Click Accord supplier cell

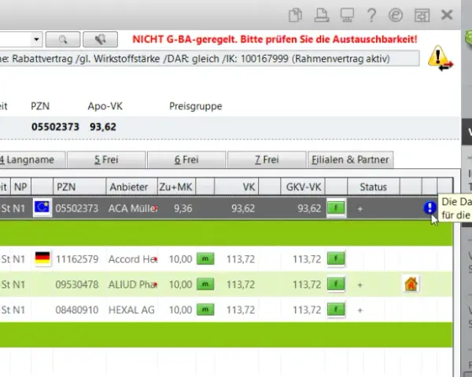point(132,259)
